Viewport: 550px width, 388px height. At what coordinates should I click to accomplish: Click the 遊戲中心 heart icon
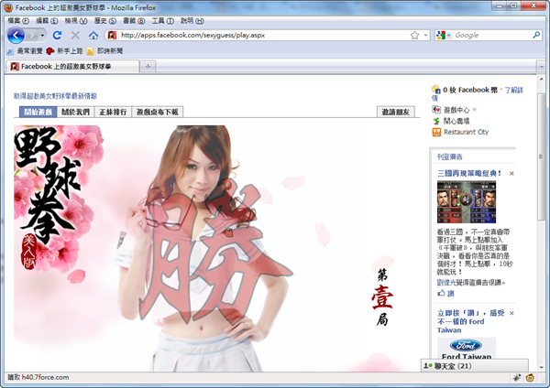tap(436, 110)
